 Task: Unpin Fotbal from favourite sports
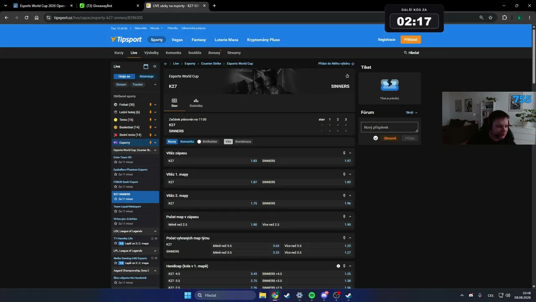pos(150,105)
